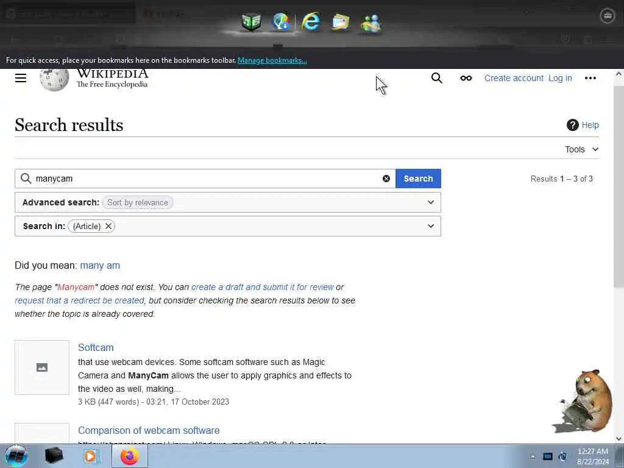Expand the Search in panel chevron

(x=431, y=226)
